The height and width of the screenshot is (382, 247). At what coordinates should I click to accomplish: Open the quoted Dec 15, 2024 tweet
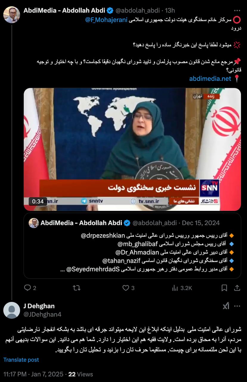pyautogui.click(x=132, y=246)
